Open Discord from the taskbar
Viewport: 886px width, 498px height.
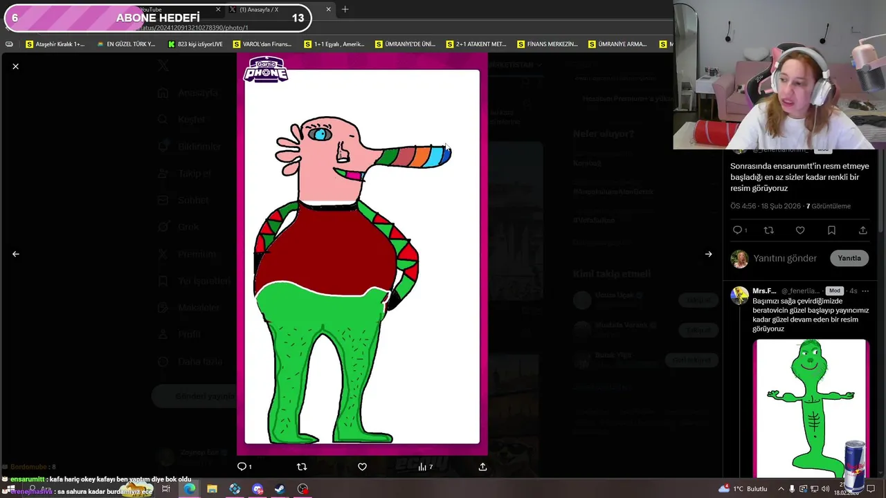(257, 489)
